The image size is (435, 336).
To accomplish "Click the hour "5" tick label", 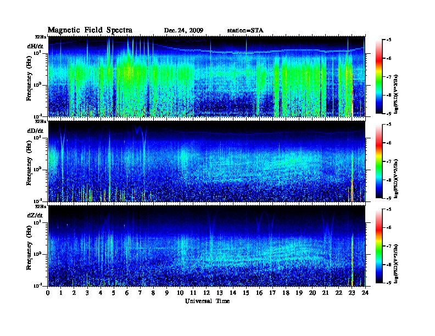I will tap(114, 293).
